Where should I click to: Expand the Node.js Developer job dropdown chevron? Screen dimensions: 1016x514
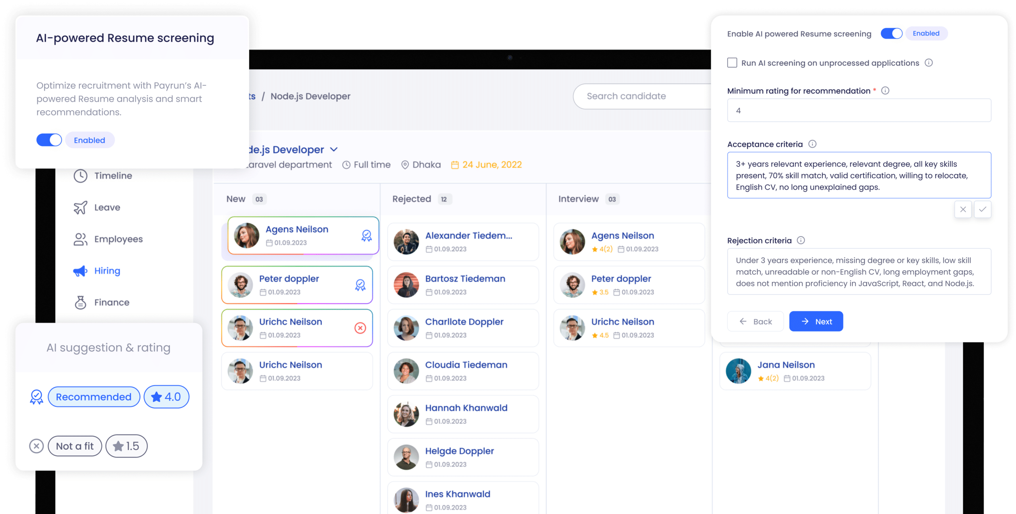click(334, 150)
